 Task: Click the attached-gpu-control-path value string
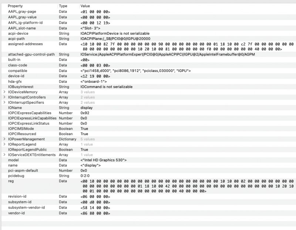click(x=167, y=55)
